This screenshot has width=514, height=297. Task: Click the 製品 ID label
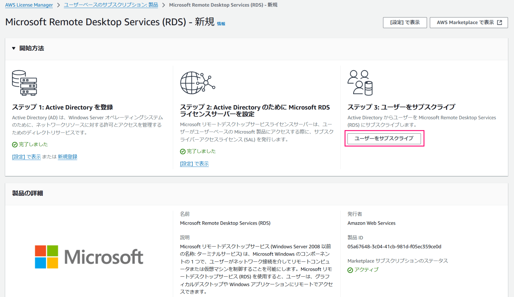coord(355,237)
